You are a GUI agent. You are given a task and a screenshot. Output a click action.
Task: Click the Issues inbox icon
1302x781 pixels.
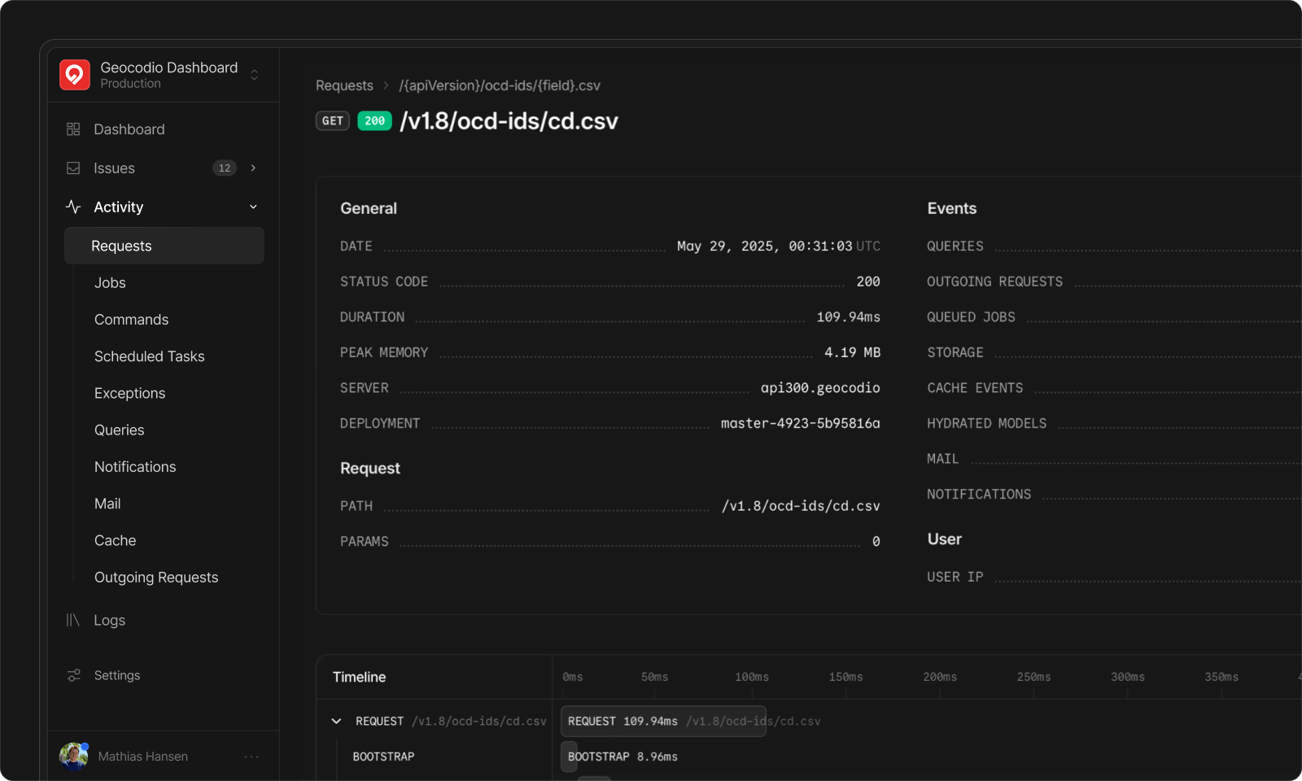73,168
